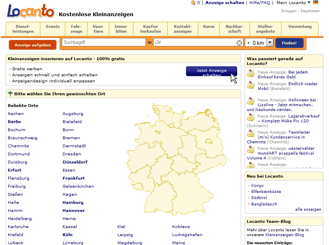Click the Jetzt Anzeige schalten button
Image resolution: width=329 pixels, height=245 pixels.
(x=212, y=71)
